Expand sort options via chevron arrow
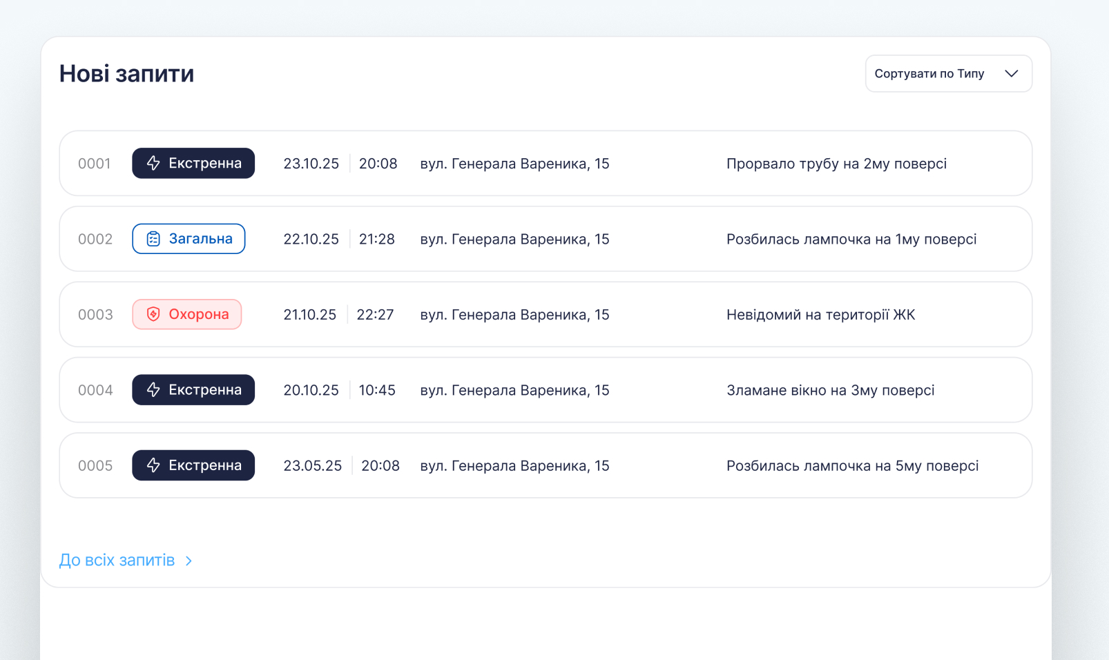This screenshot has height=660, width=1109. coord(1011,73)
